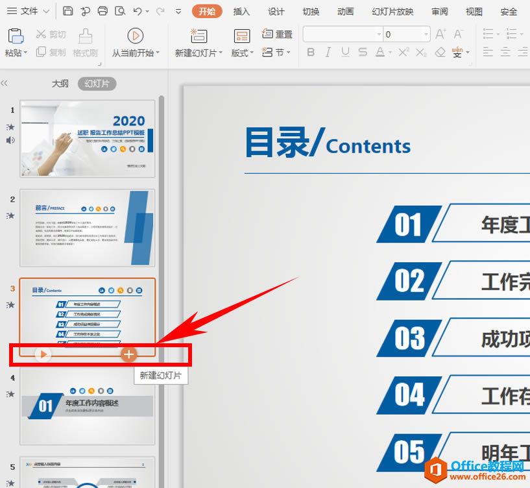Click the animation star icon beside slide 2
Viewport: 530px width, 488px height.
pyautogui.click(x=10, y=215)
